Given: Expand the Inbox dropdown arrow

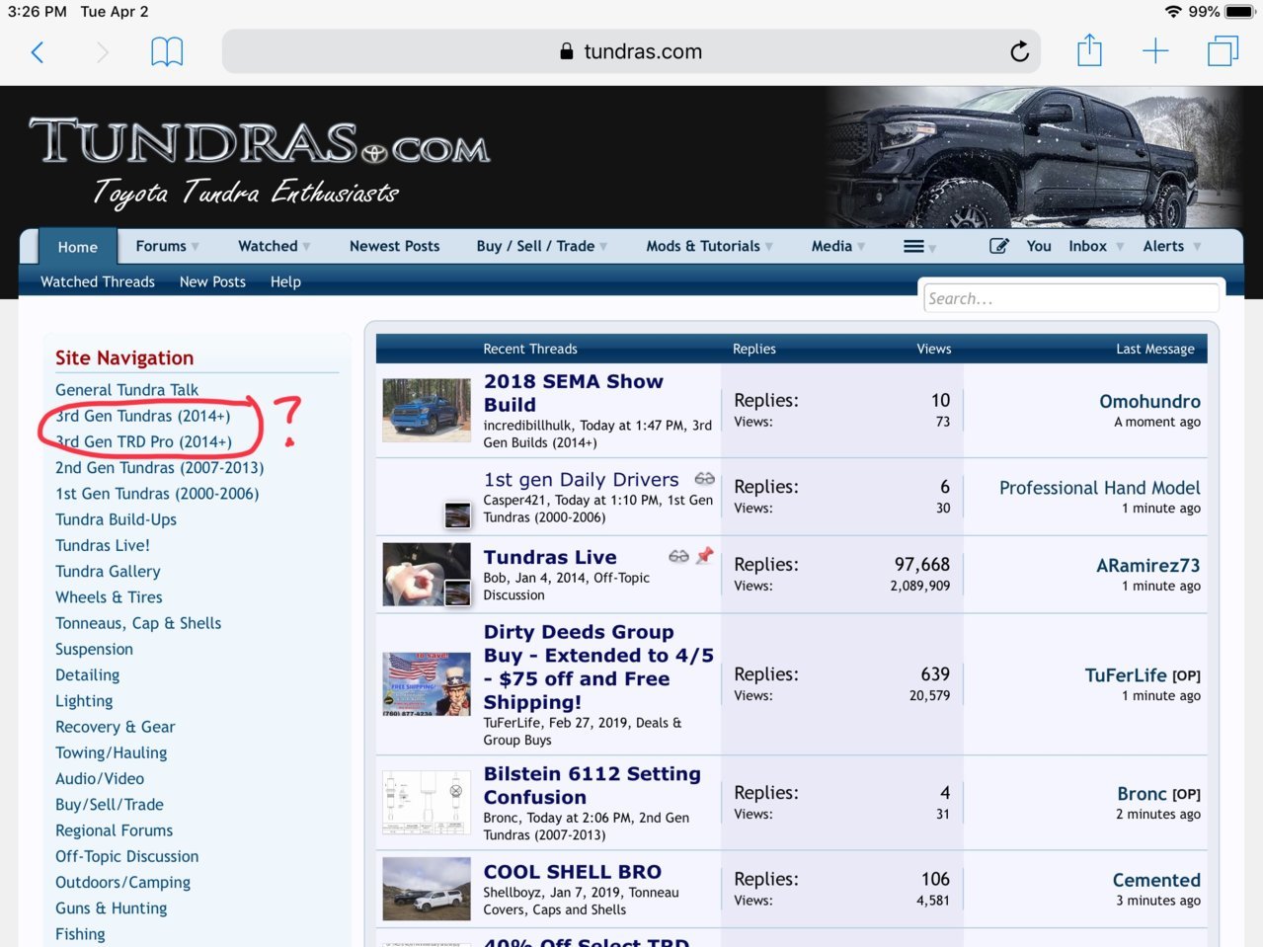Looking at the screenshot, I should tap(1120, 247).
